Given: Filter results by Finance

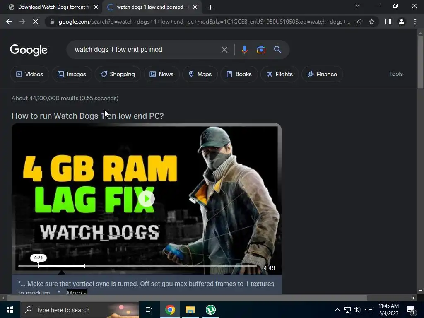Looking at the screenshot, I should 322,74.
